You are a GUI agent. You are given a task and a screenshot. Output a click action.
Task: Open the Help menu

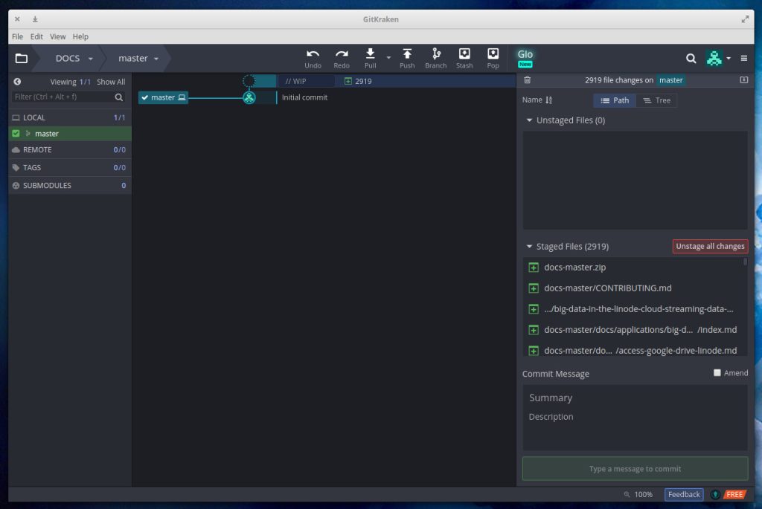(80, 36)
